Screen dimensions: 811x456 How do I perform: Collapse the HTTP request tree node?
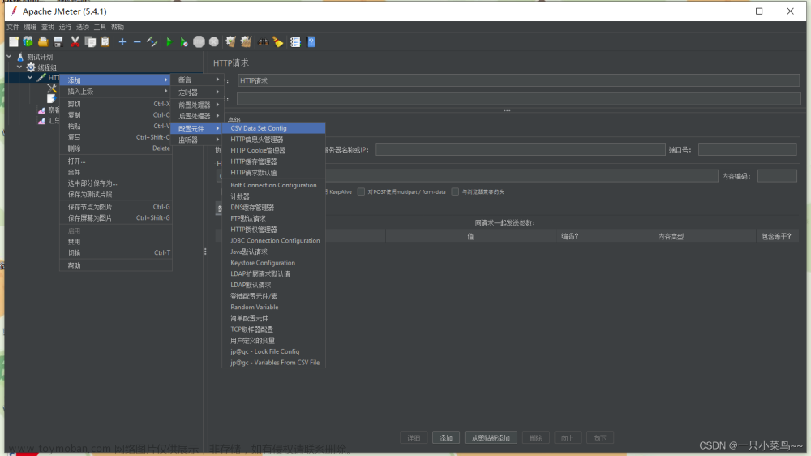30,78
